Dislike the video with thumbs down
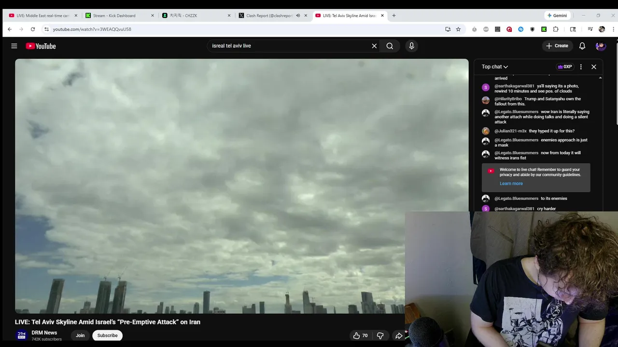 380,335
